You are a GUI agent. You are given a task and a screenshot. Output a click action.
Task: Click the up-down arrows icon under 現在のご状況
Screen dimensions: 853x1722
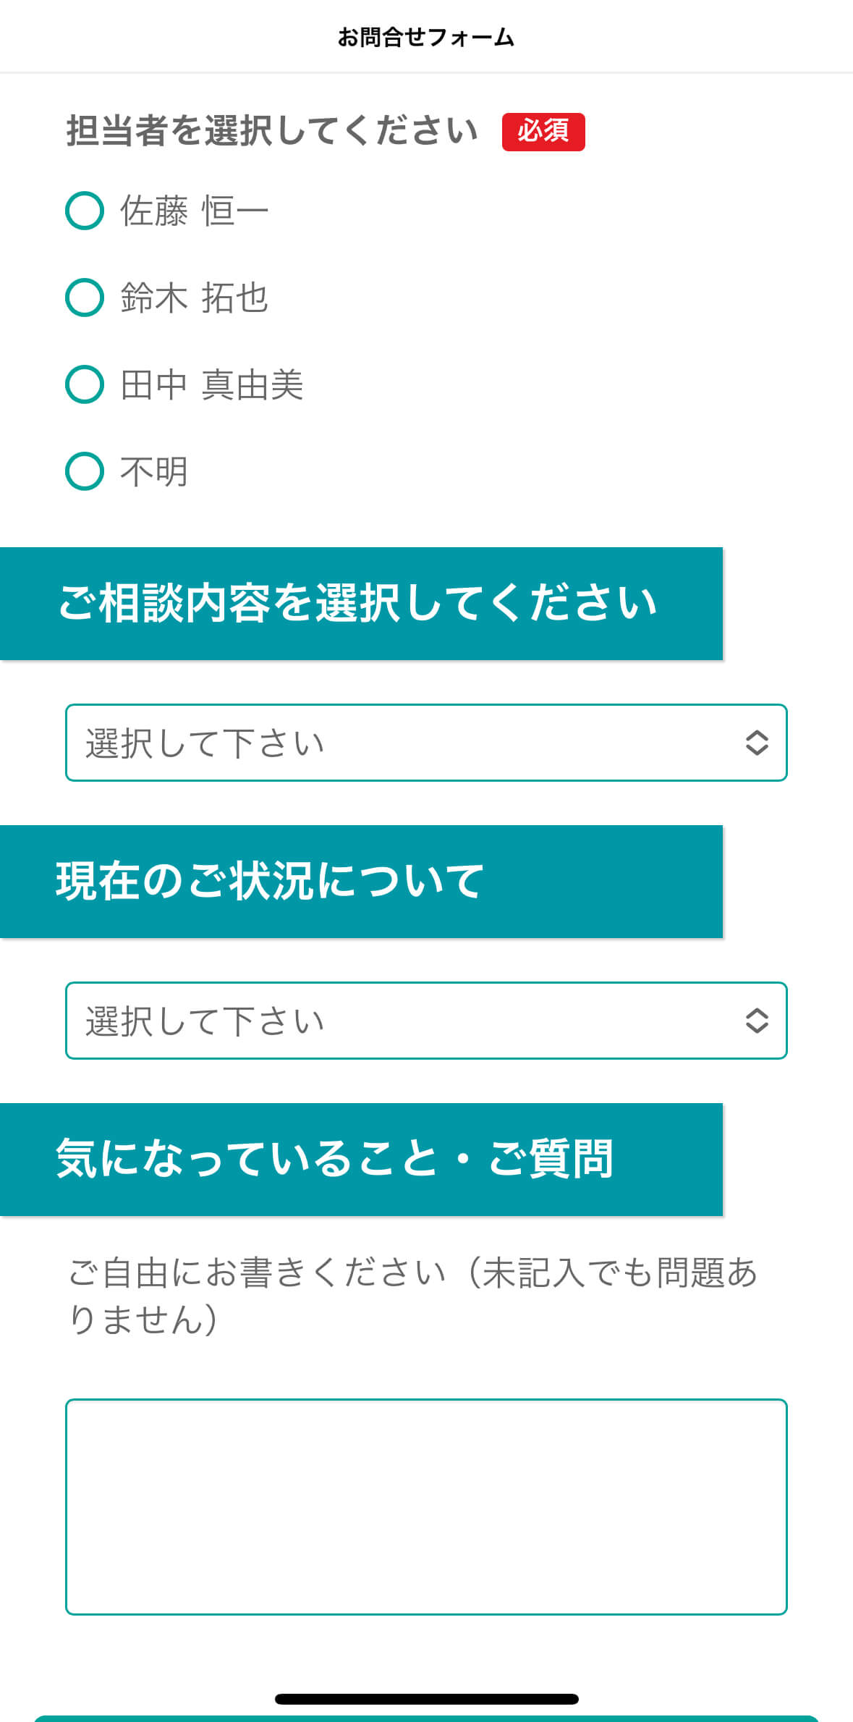756,1021
